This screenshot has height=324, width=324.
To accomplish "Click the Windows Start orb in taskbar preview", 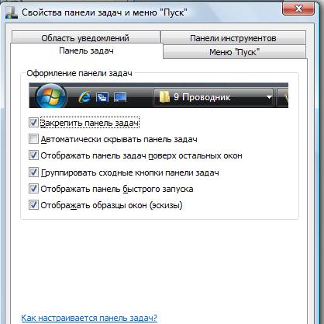I will [51, 96].
